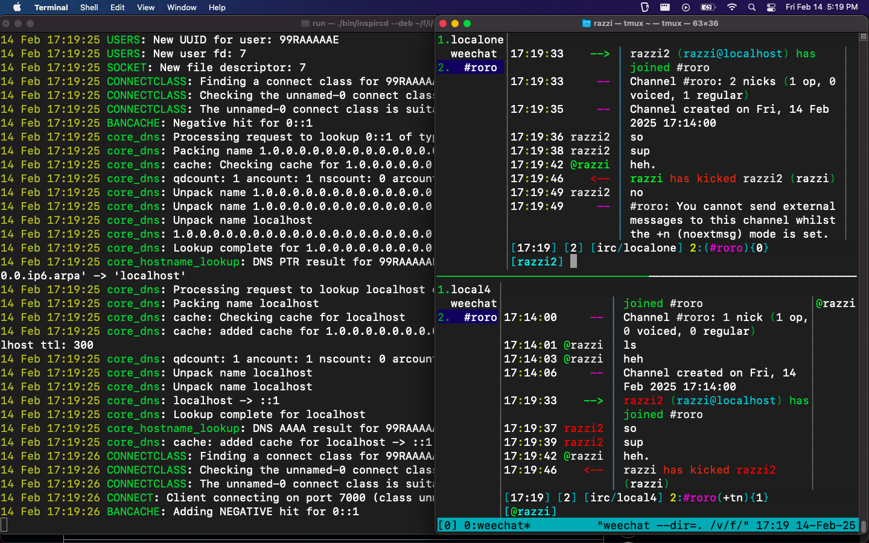This screenshot has height=543, width=869.
Task: Open the Wi-Fi status menu
Action: pos(731,7)
